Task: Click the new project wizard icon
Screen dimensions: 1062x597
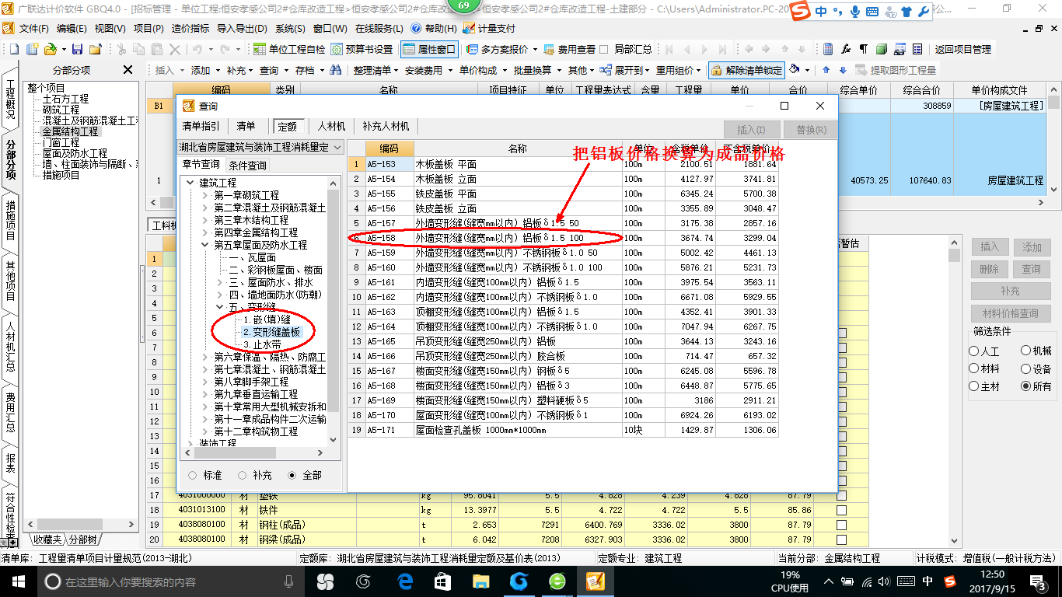Action: point(32,49)
